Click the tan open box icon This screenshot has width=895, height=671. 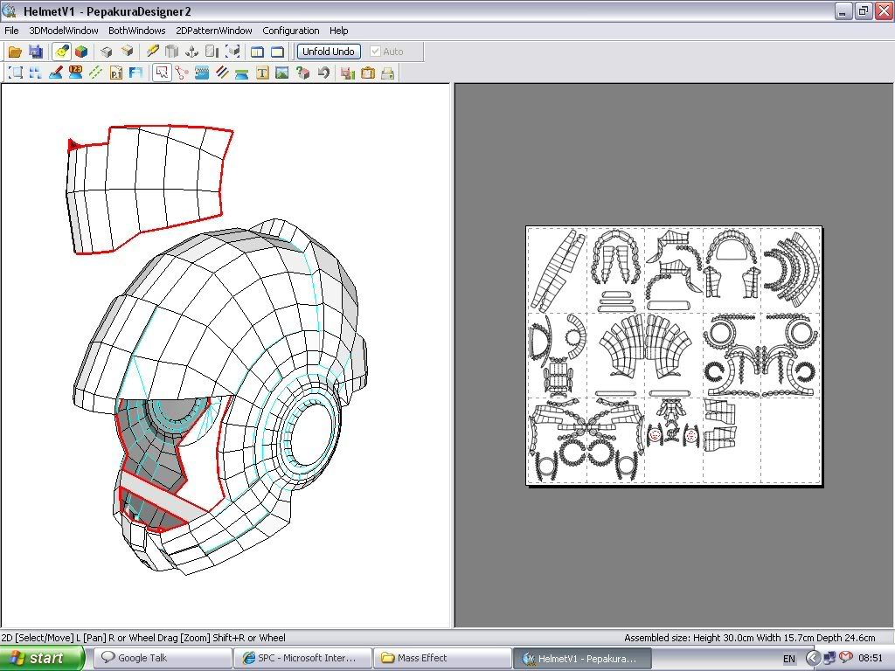click(x=127, y=52)
